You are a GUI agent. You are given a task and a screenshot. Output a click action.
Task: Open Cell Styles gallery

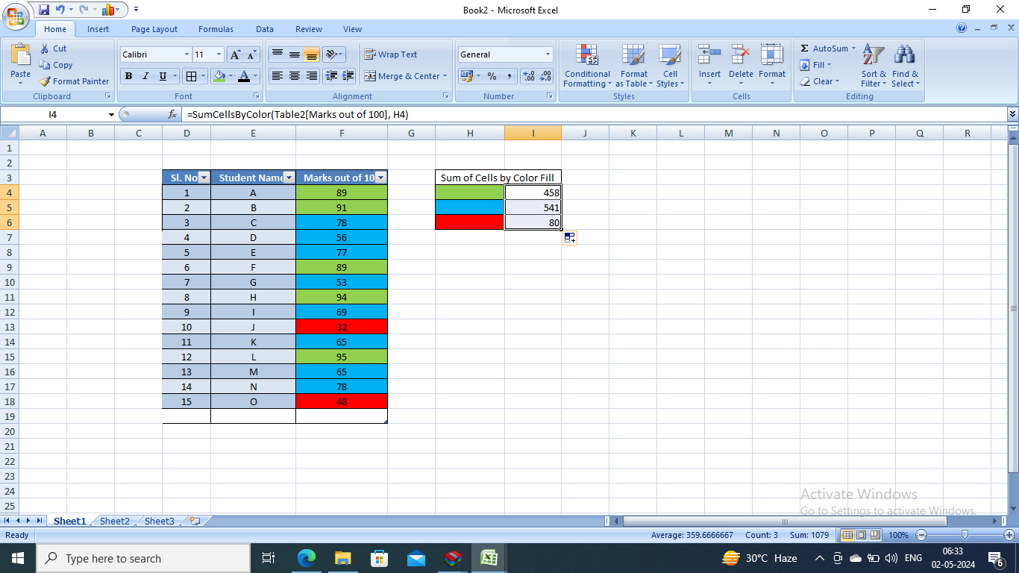coord(670,66)
